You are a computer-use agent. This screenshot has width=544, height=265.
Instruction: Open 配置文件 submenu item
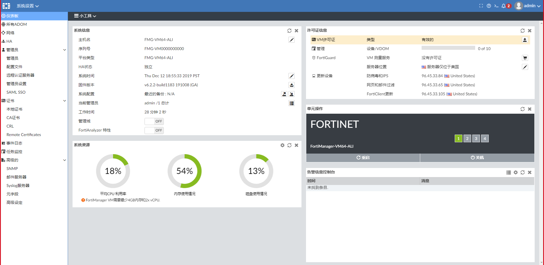click(14, 67)
